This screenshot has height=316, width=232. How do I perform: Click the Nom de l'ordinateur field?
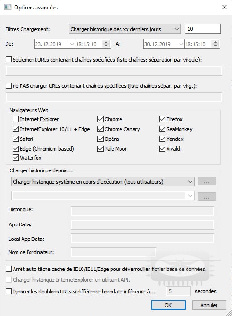click(x=113, y=252)
